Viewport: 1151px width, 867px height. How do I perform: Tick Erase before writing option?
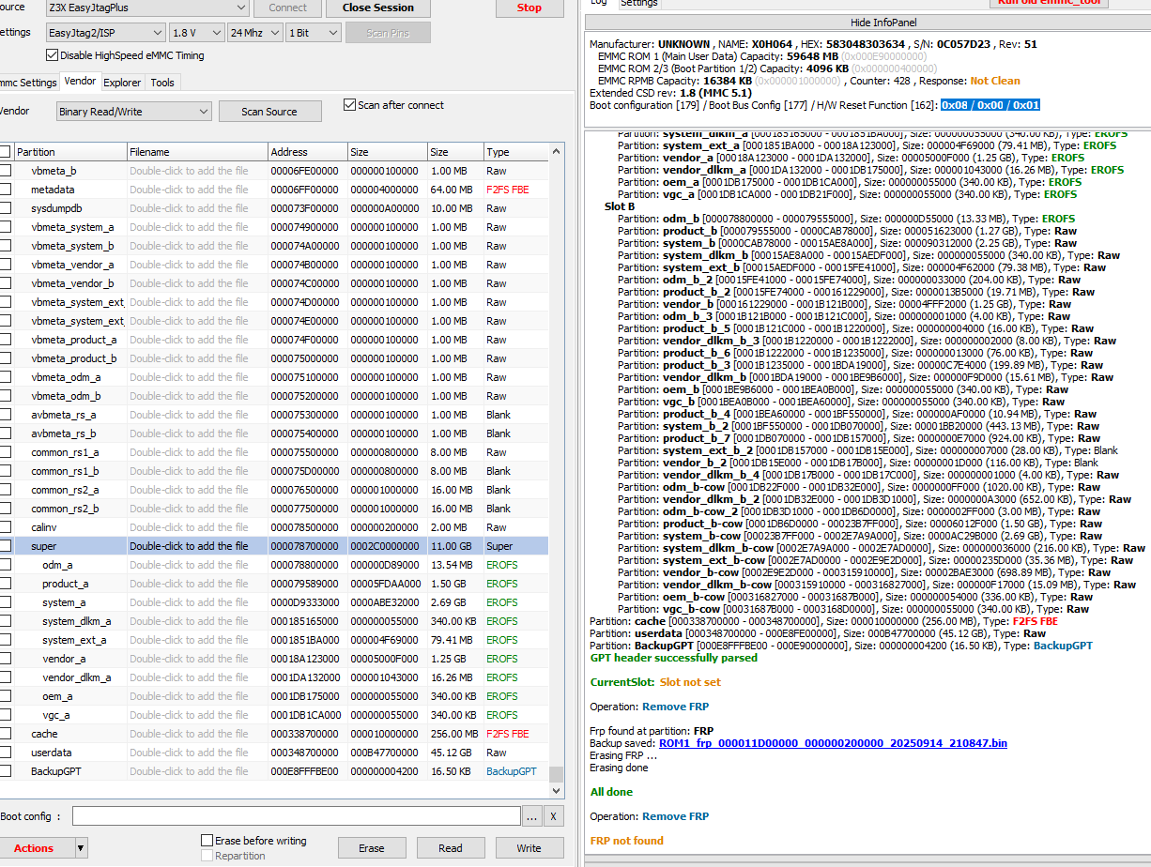coord(207,841)
